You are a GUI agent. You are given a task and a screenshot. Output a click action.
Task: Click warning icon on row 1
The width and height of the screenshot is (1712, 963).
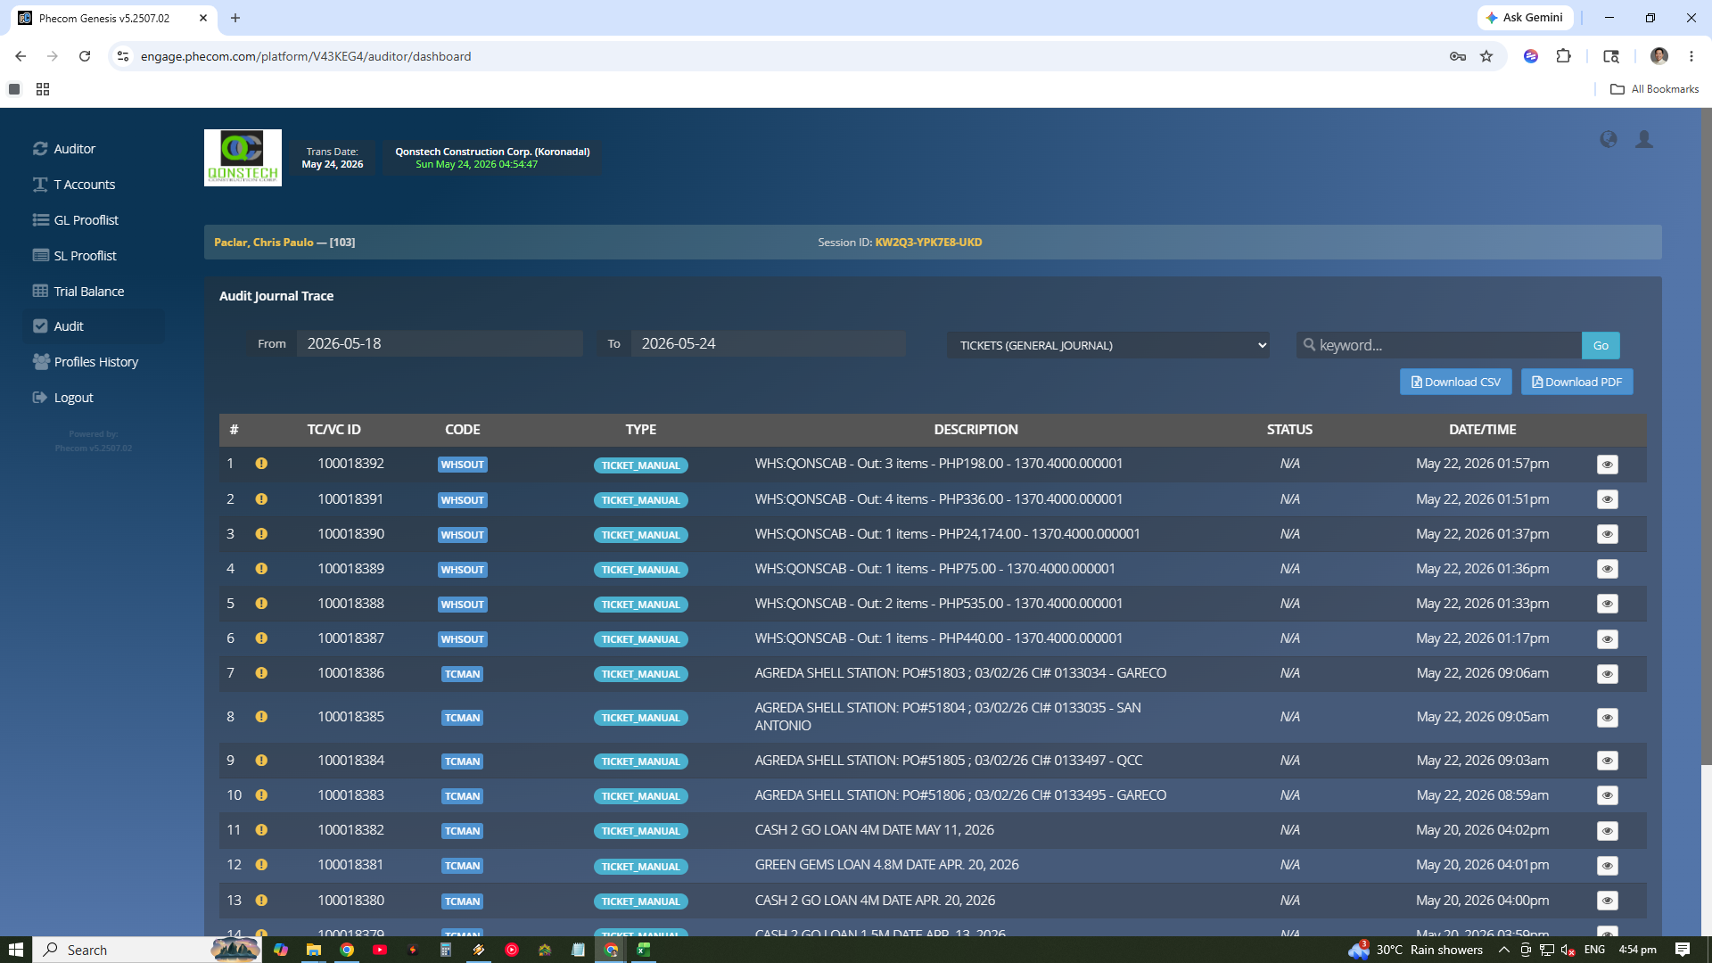point(261,464)
